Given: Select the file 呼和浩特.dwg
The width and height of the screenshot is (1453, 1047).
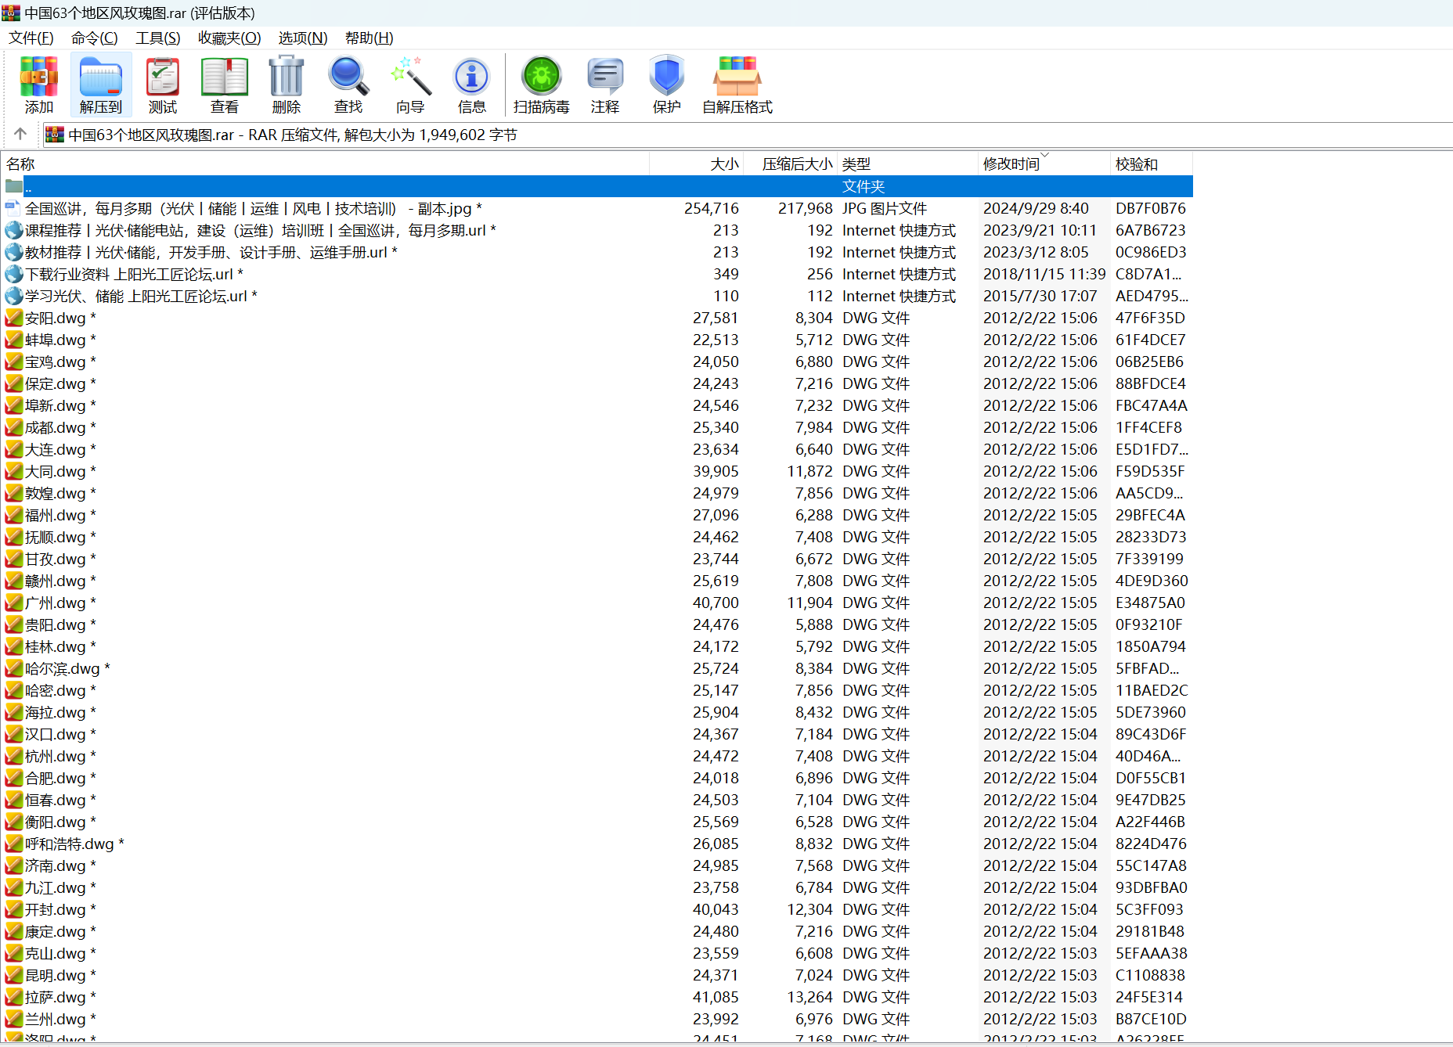Looking at the screenshot, I should (x=74, y=844).
